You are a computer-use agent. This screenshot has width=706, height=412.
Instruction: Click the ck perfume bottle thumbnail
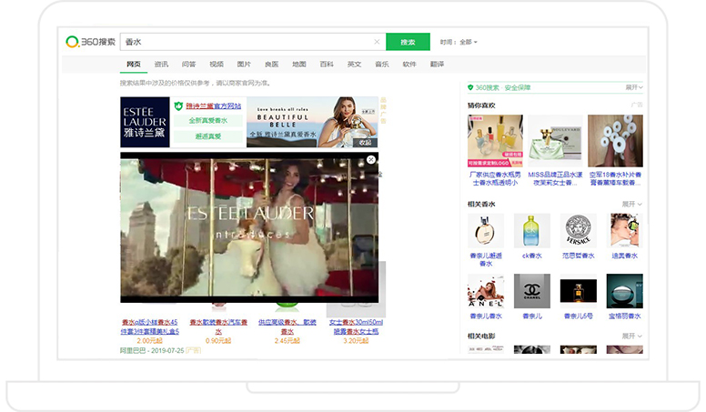click(531, 230)
